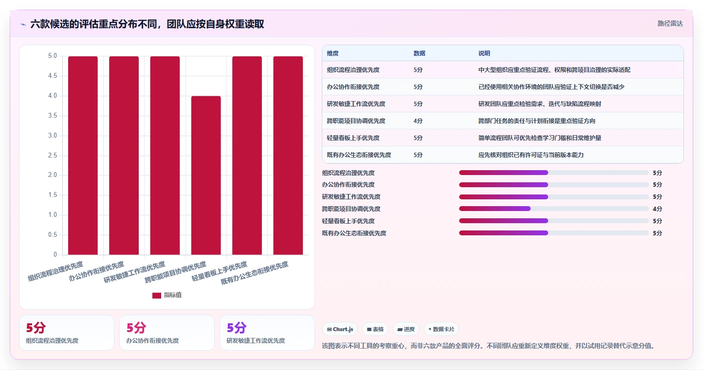This screenshot has width=703, height=370.
Task: Click 轻量看板上手优先度 label in progress list
Action: [348, 221]
